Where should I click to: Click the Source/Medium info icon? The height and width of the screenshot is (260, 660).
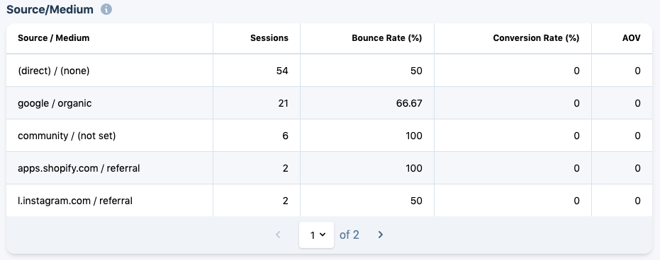point(106,9)
